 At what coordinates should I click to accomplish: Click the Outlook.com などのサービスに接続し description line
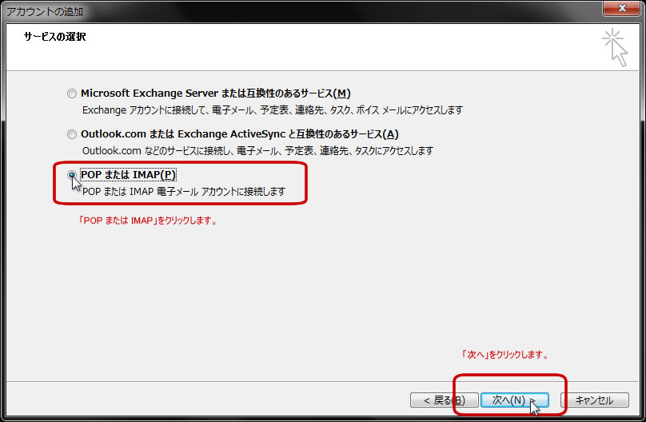pyautogui.click(x=257, y=150)
